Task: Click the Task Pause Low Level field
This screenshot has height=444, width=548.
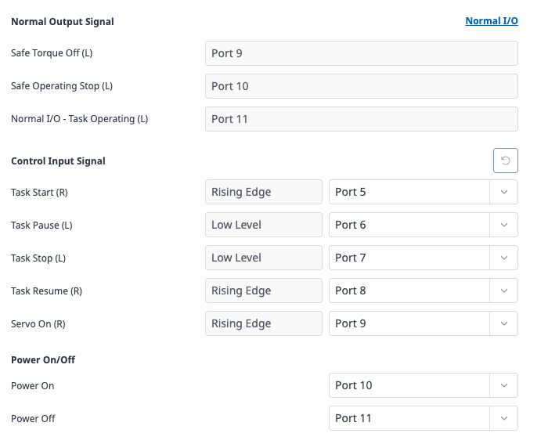Action: (263, 225)
